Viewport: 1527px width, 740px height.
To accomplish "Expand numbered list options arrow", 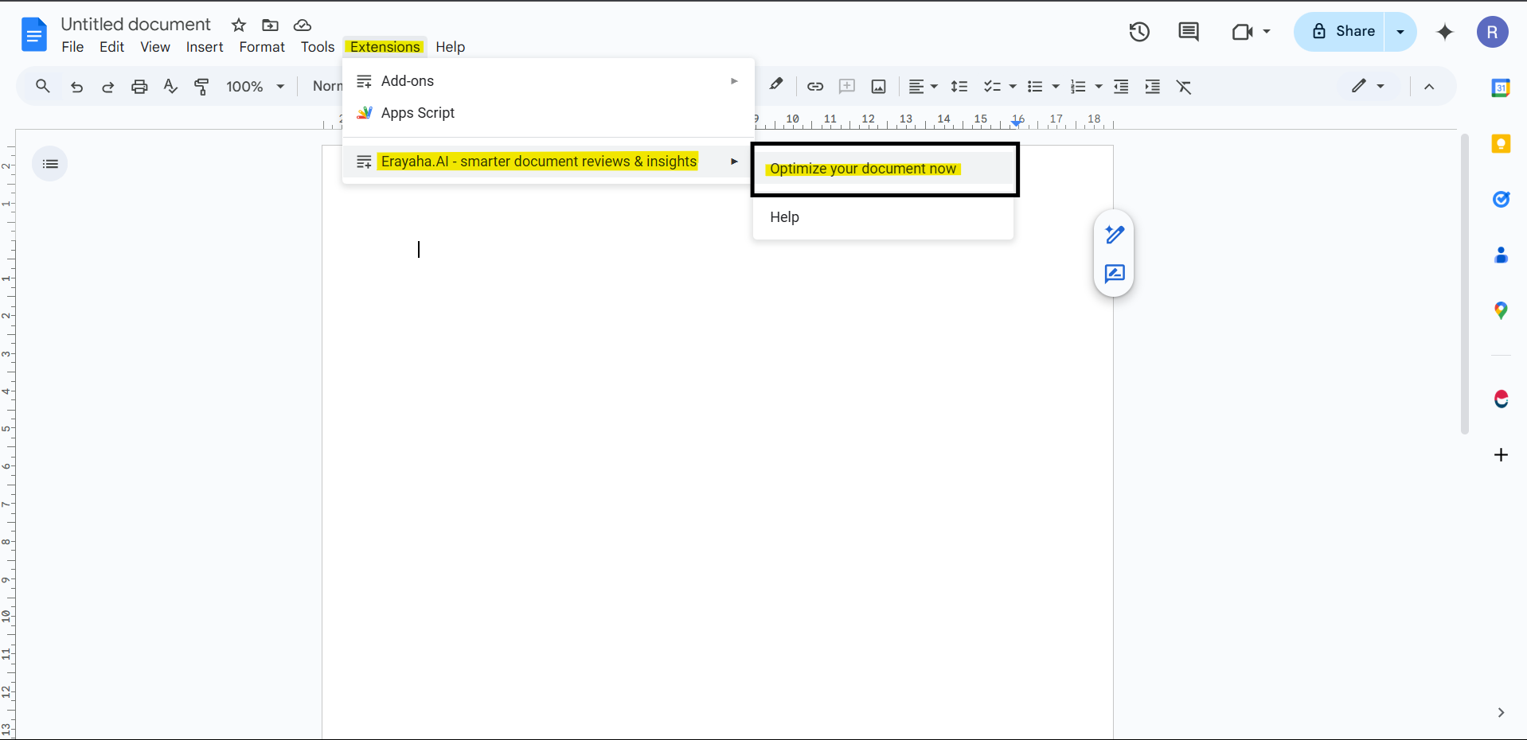I will click(x=1099, y=87).
